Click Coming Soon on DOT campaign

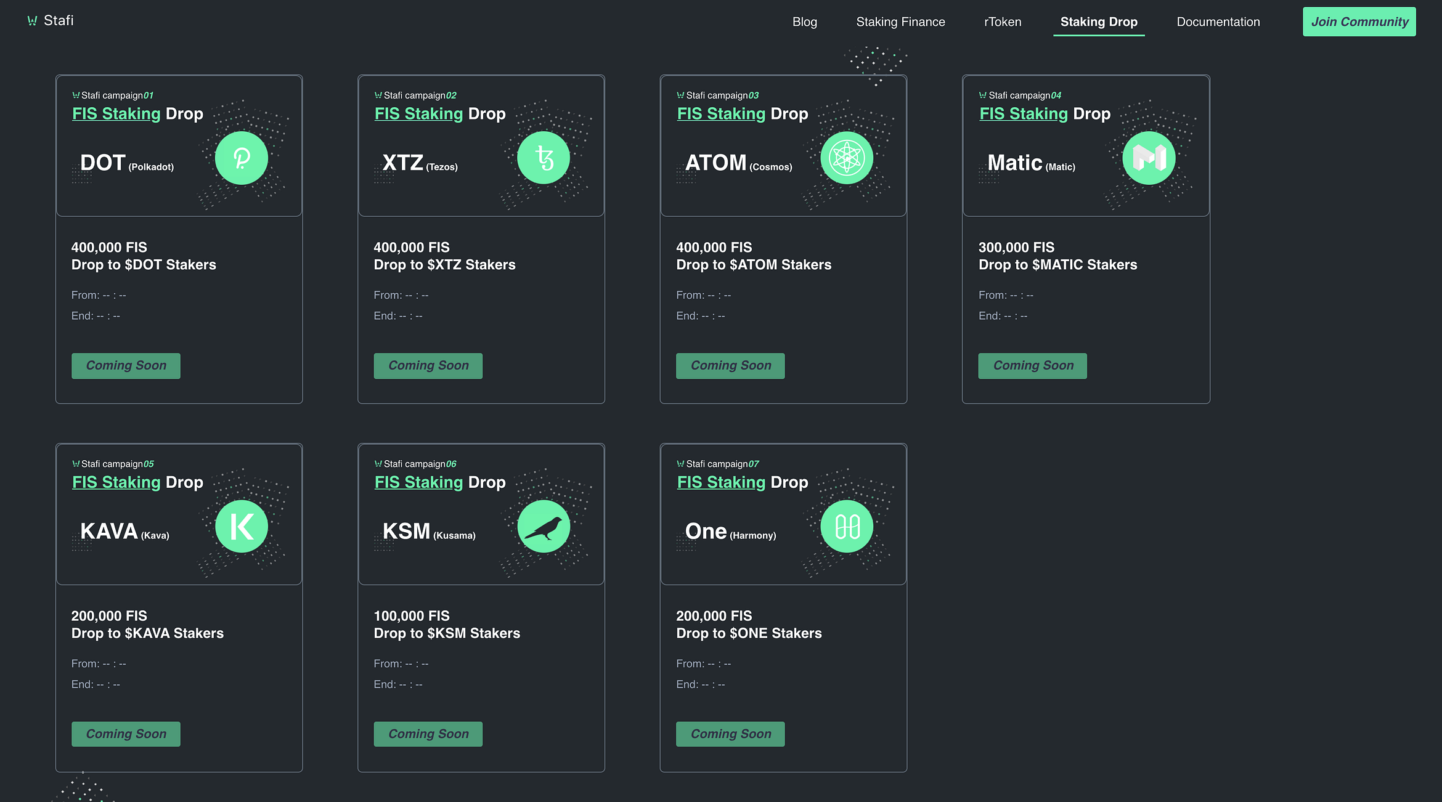[x=126, y=366]
